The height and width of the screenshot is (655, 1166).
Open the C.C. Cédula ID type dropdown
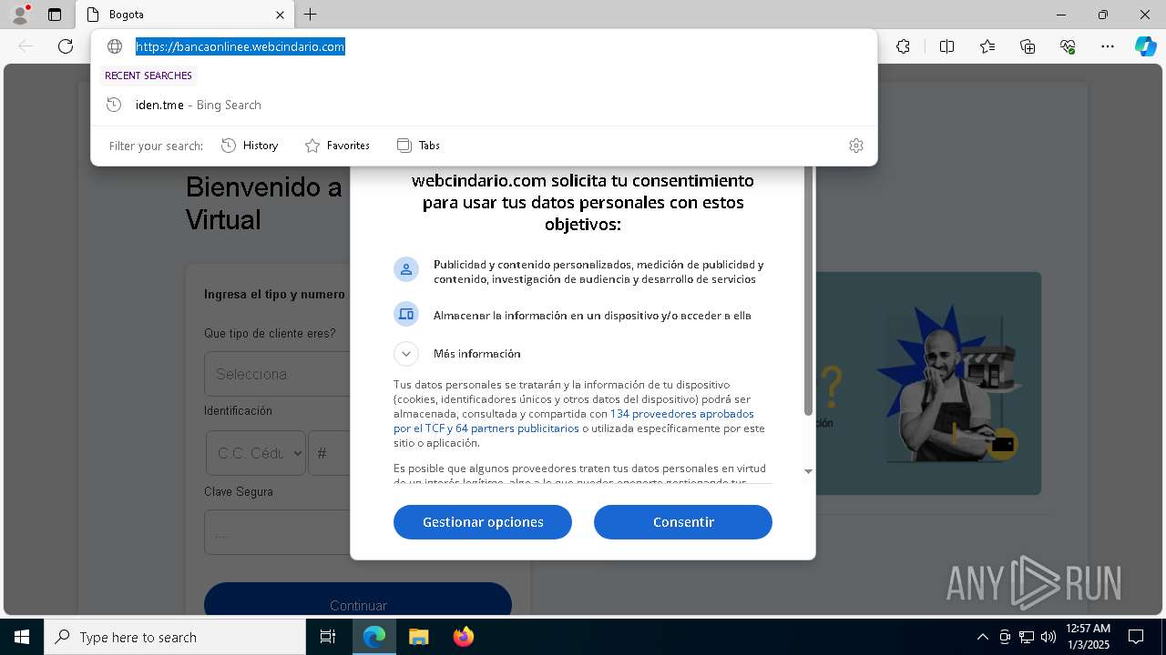coord(255,453)
